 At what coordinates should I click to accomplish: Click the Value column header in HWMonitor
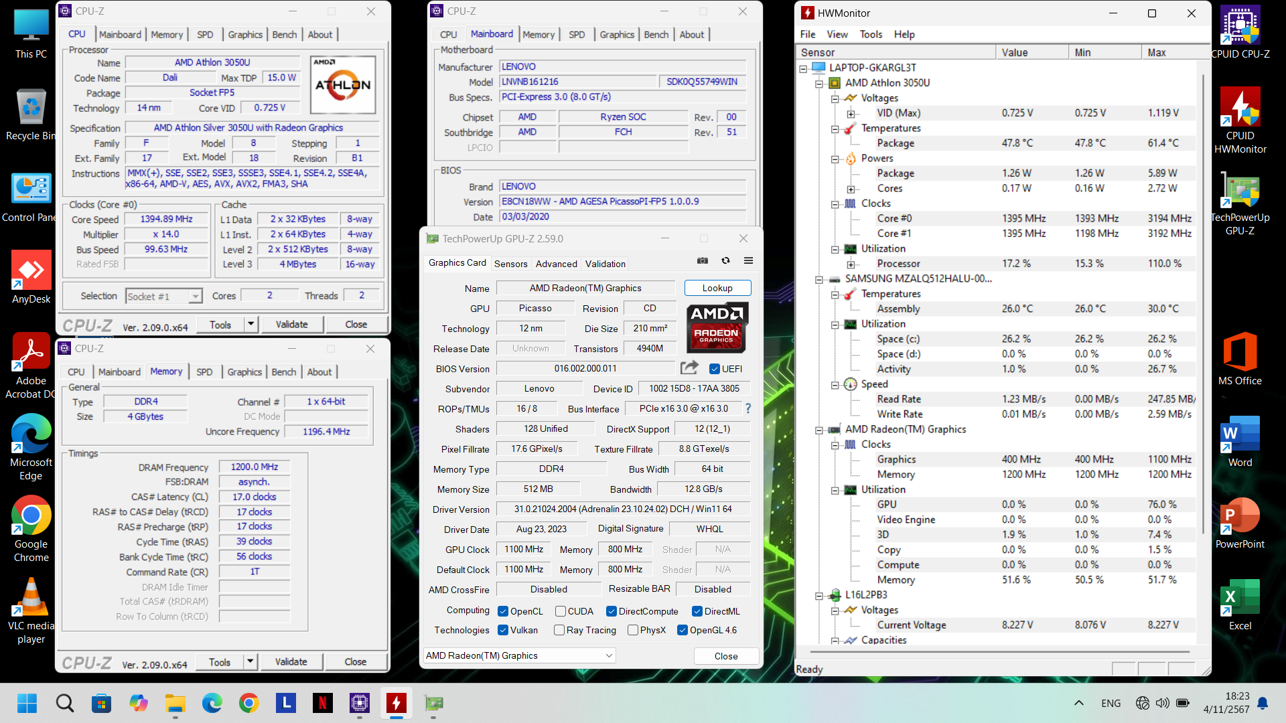[1032, 52]
